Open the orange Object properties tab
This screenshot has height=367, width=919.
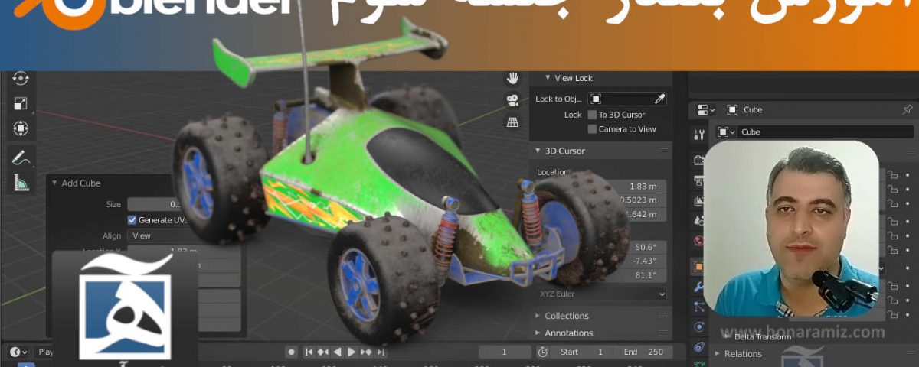tap(698, 267)
